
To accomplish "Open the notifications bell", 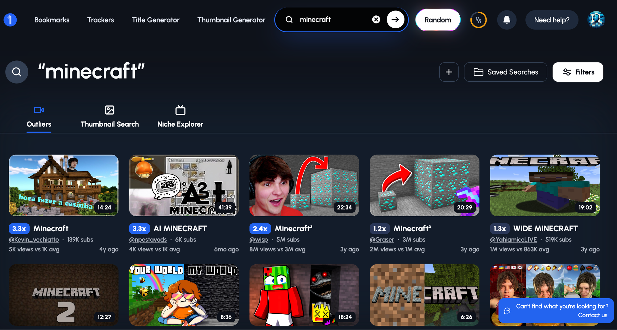I will coord(507,20).
